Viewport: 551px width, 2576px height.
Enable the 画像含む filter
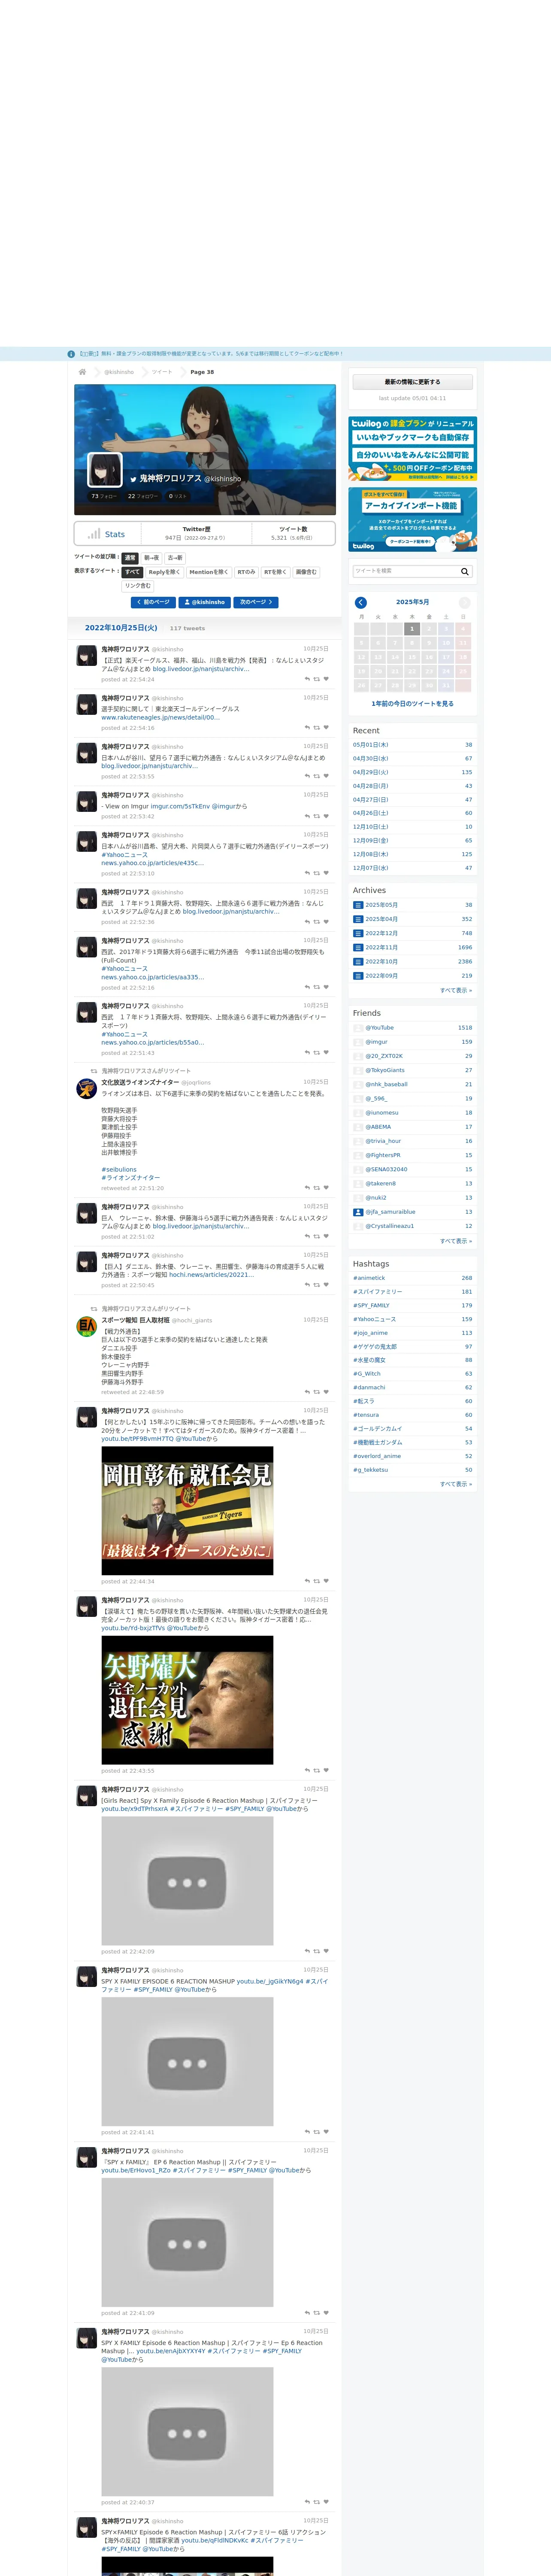(306, 572)
